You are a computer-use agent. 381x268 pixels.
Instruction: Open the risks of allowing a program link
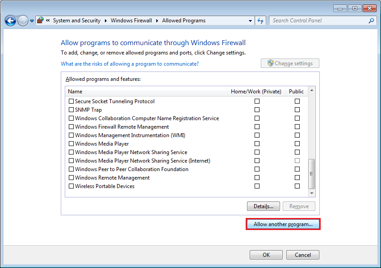coord(130,64)
